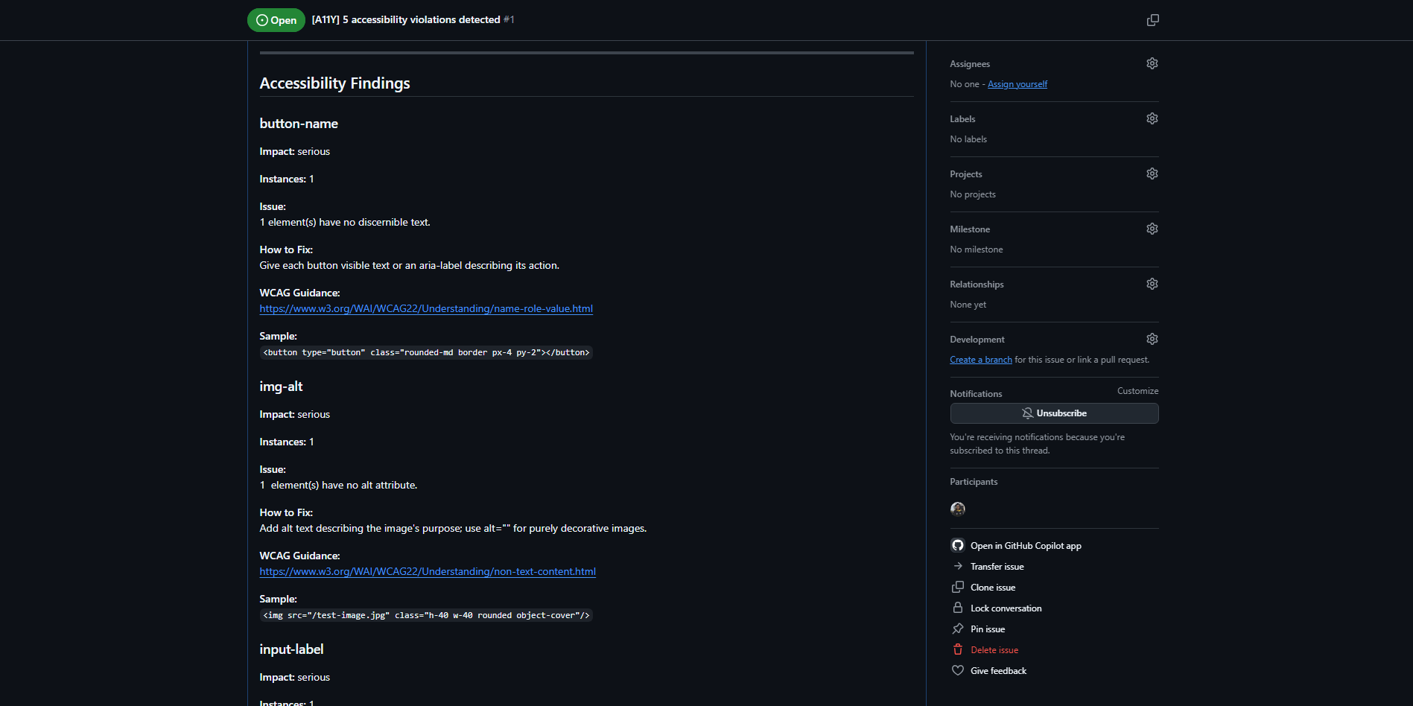
Task: Customize notification settings
Action: pyautogui.click(x=1137, y=391)
